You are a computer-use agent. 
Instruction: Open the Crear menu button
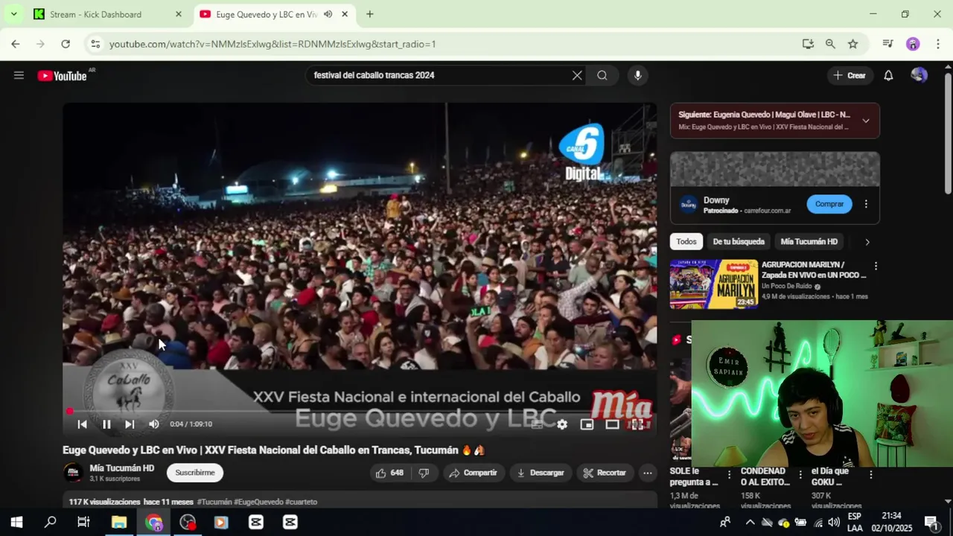pos(850,75)
